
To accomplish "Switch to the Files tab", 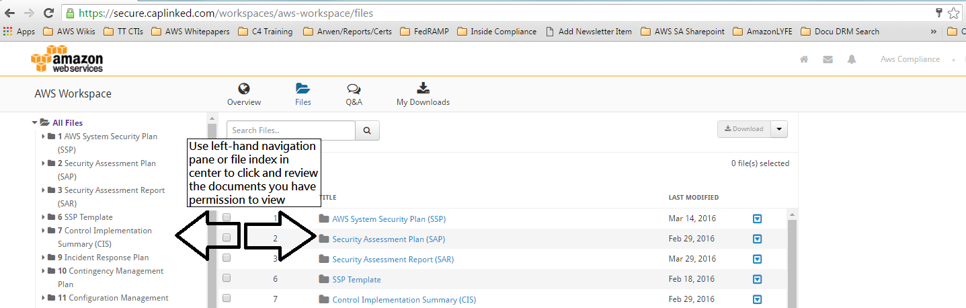I will (x=303, y=94).
